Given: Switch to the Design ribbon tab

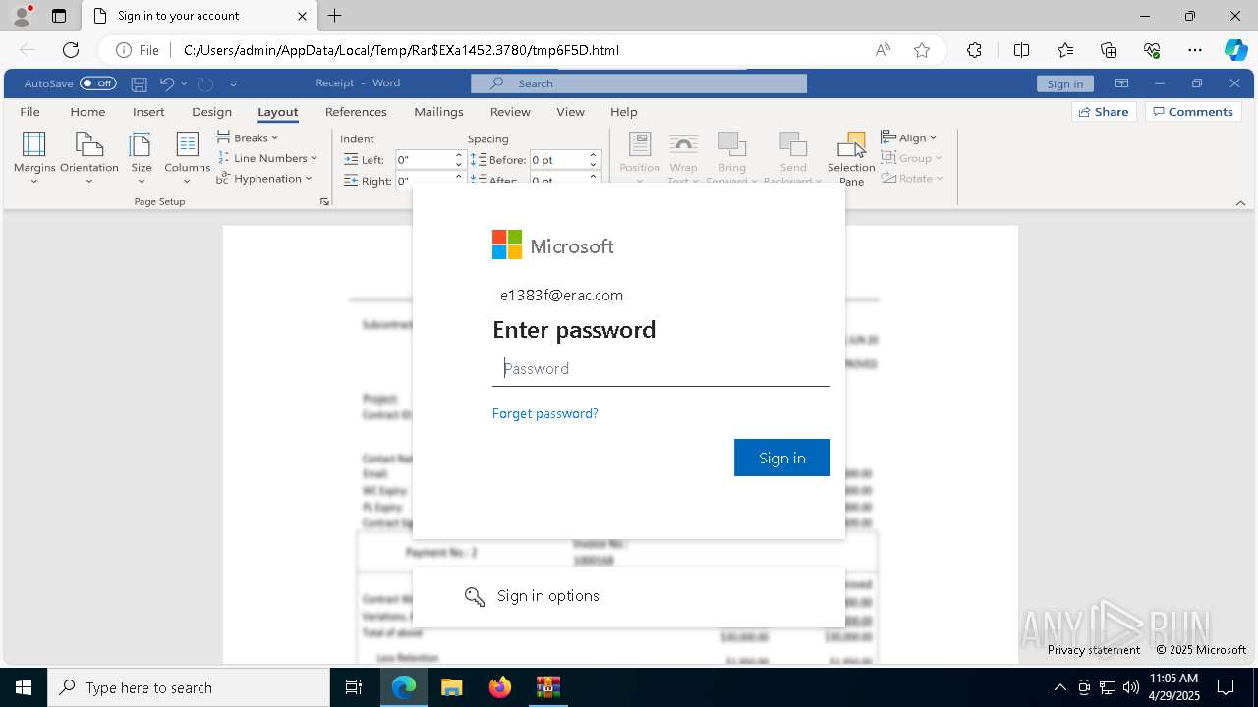Looking at the screenshot, I should pyautogui.click(x=211, y=112).
